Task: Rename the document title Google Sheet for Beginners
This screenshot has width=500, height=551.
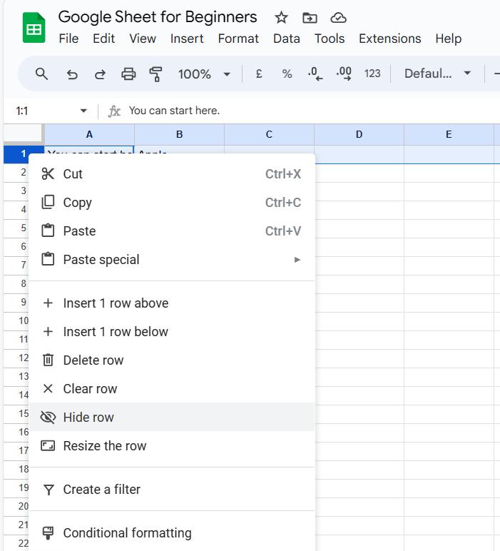Action: pos(158,17)
